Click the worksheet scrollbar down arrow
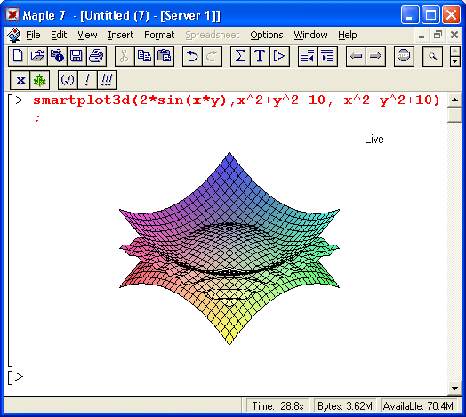 click(x=454, y=388)
